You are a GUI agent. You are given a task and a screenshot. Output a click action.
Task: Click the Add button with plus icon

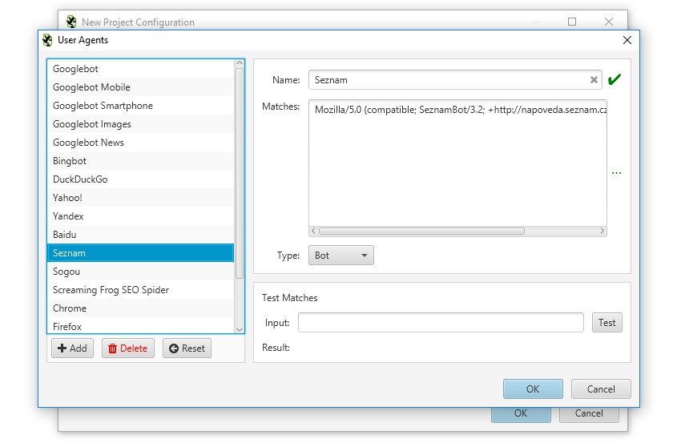coord(73,348)
